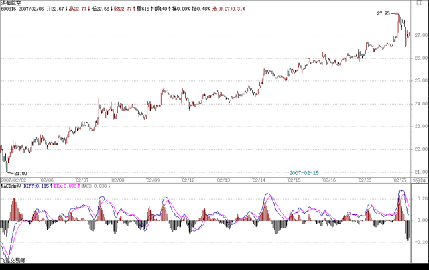Click the date 2007/02/06 in the header
Screen dimensions: 429x270
click(x=32, y=9)
